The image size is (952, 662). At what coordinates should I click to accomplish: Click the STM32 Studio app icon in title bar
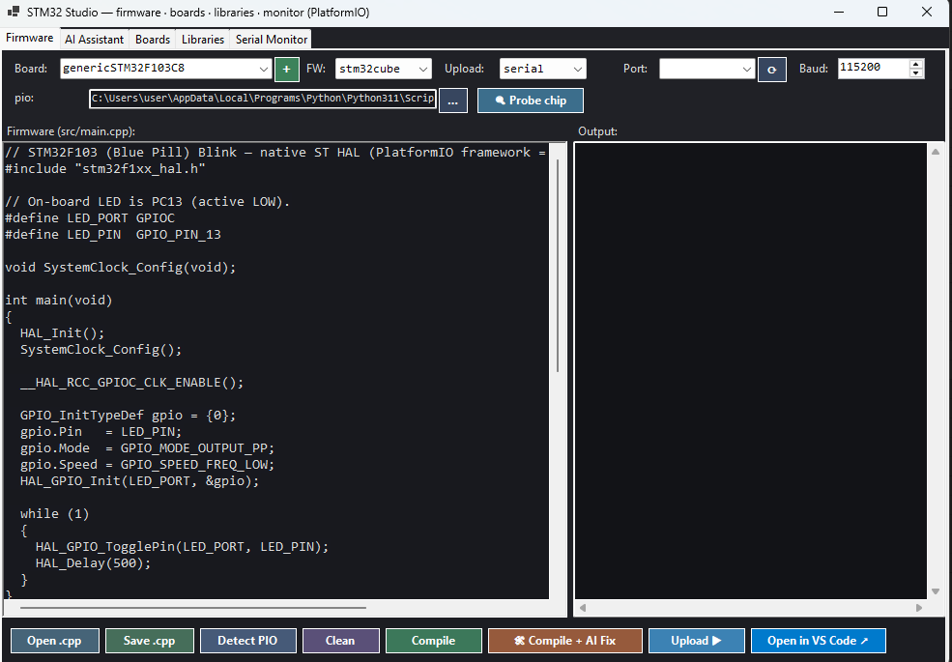coord(13,13)
